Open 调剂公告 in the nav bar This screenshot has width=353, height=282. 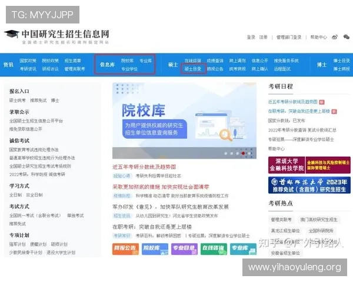click(215, 69)
